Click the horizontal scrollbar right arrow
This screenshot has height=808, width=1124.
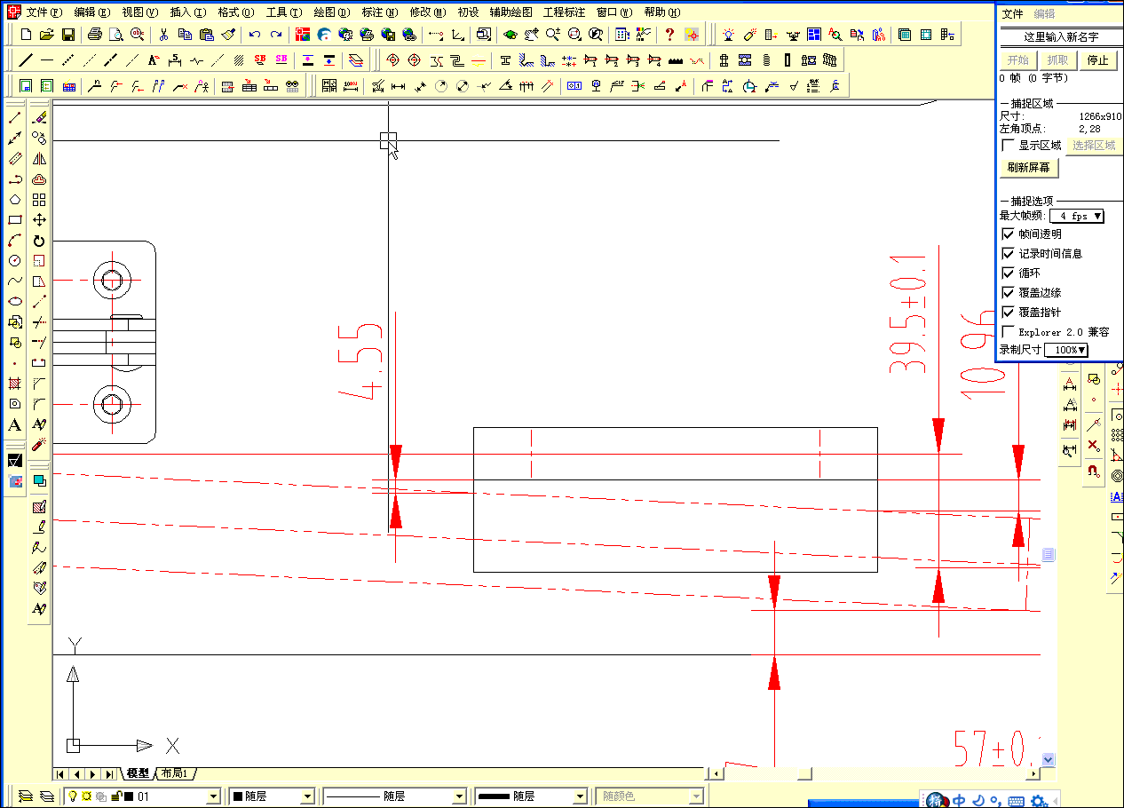(1034, 773)
